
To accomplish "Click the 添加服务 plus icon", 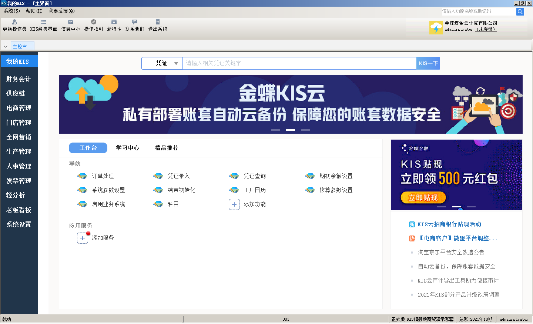I will pyautogui.click(x=83, y=238).
